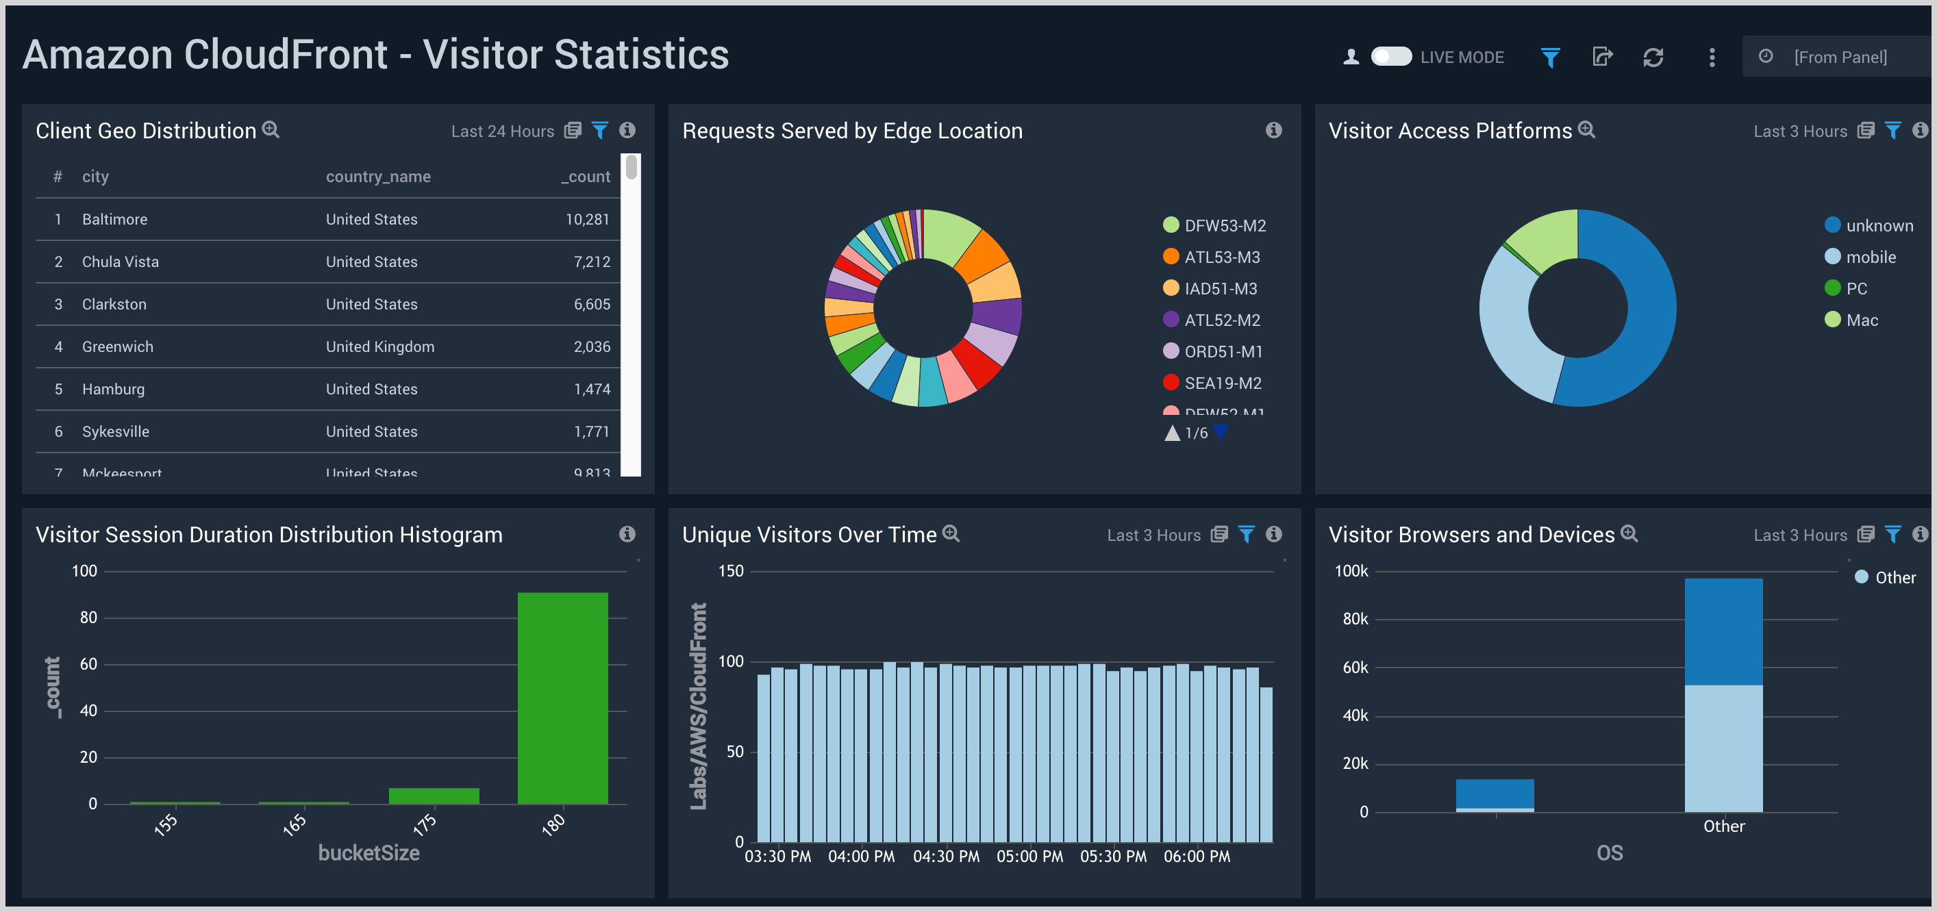This screenshot has height=912, width=1937.
Task: Click the green color swatch next to Mac
Action: (1832, 319)
